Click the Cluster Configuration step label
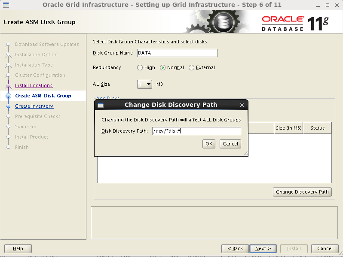This screenshot has height=257, width=343. [40, 75]
